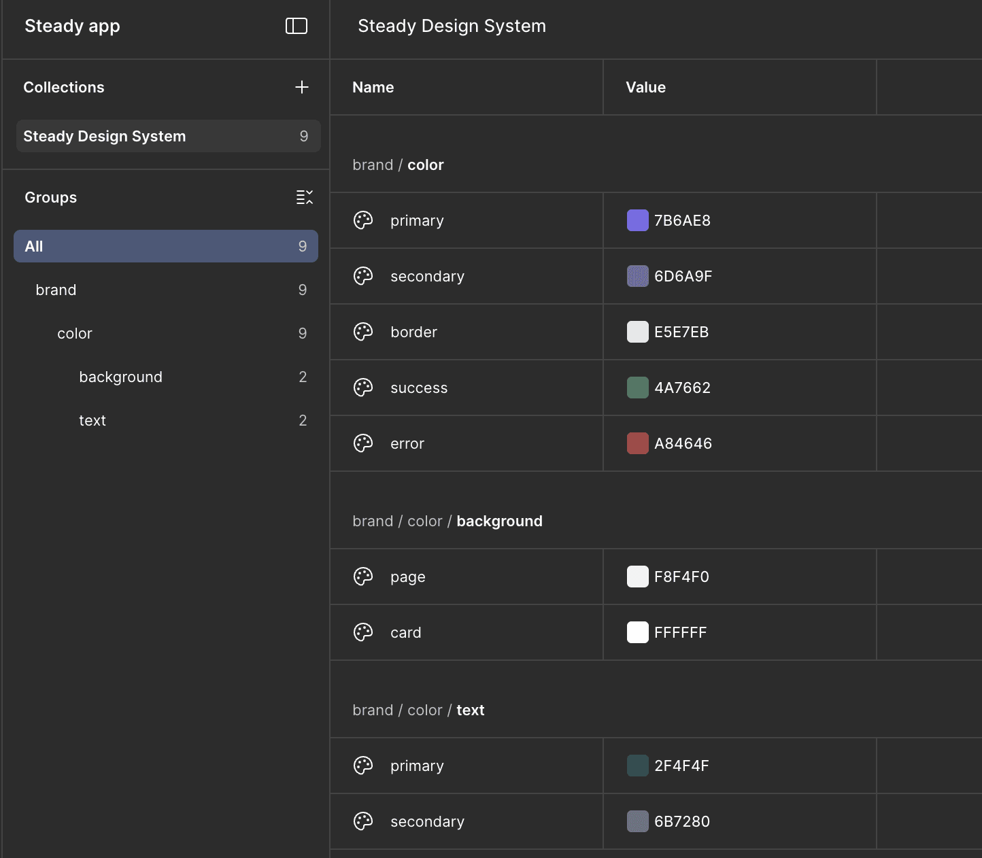Click the palette icon next to card
The height and width of the screenshot is (858, 982).
click(363, 632)
